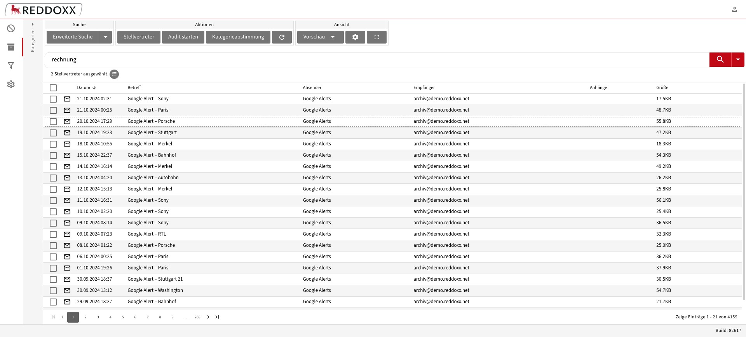Open Google Alert – RTL subject
Viewport: 746px width, 337px height.
[146, 234]
